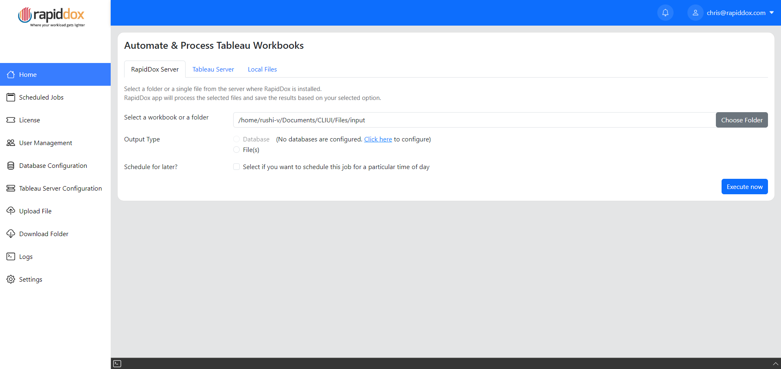Open the Settings menu label

click(x=31, y=279)
